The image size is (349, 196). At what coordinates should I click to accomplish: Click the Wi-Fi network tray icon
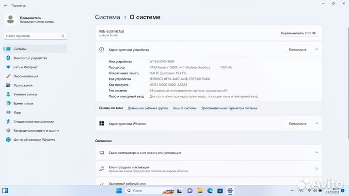point(309,191)
